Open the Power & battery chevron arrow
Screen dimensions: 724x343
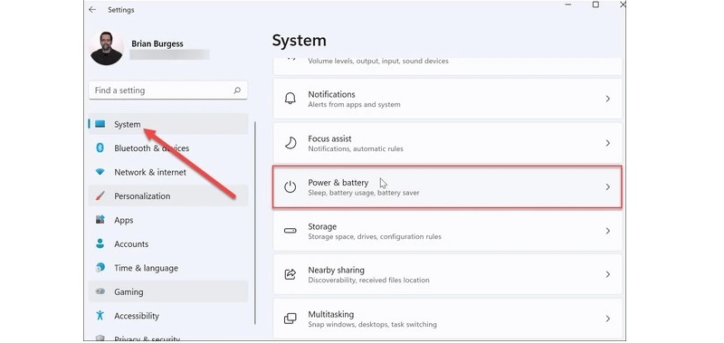click(x=607, y=187)
